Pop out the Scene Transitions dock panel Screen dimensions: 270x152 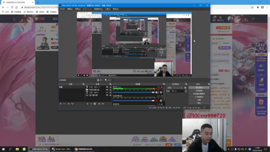point(186,84)
